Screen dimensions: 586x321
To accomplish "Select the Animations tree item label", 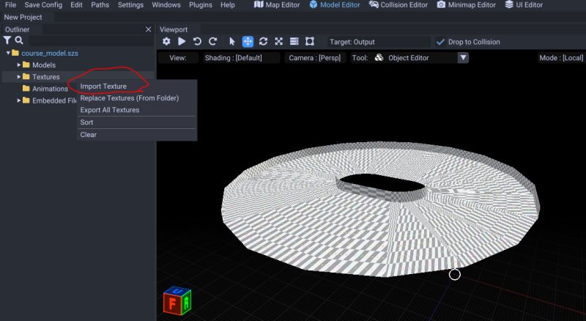I will click(50, 89).
